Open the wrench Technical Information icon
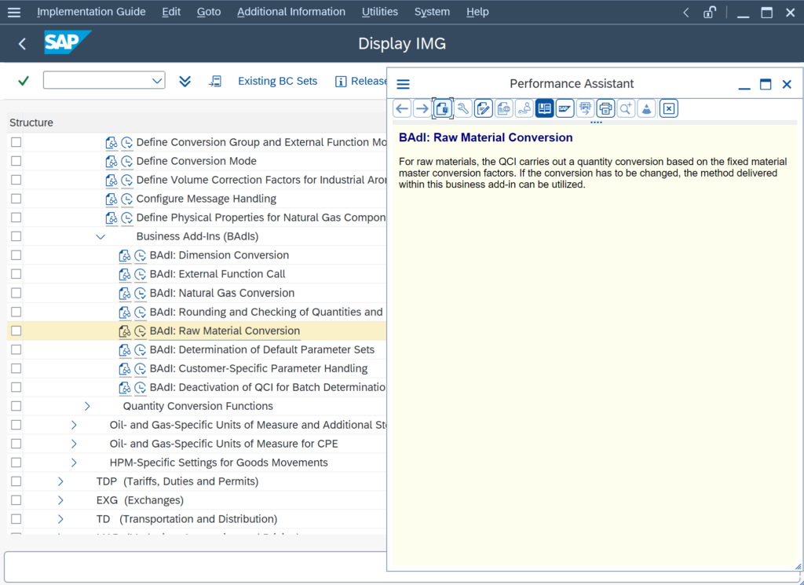 (x=463, y=108)
